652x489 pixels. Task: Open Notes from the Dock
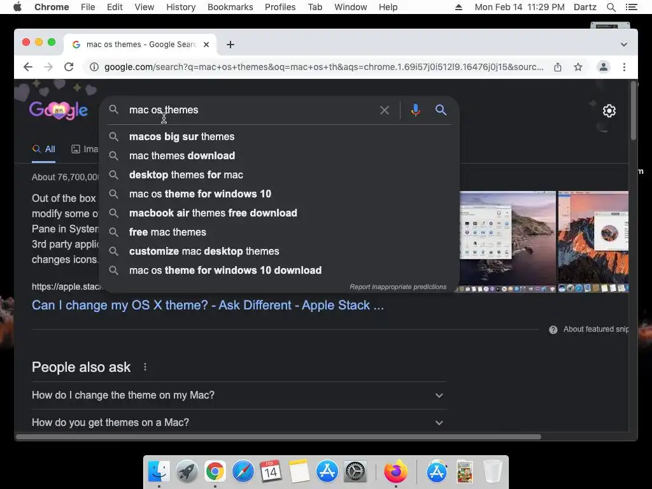pyautogui.click(x=299, y=472)
